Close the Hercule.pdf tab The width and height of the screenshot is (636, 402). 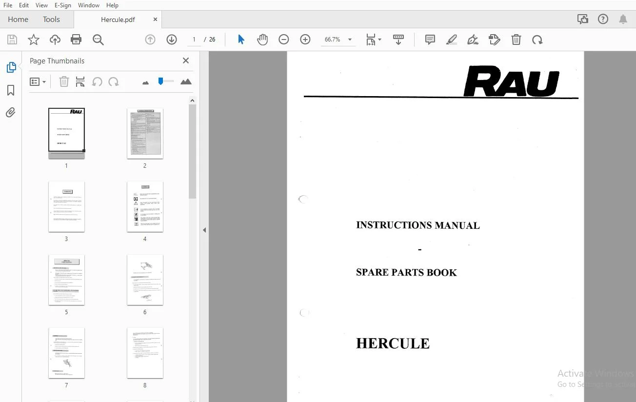tap(156, 20)
